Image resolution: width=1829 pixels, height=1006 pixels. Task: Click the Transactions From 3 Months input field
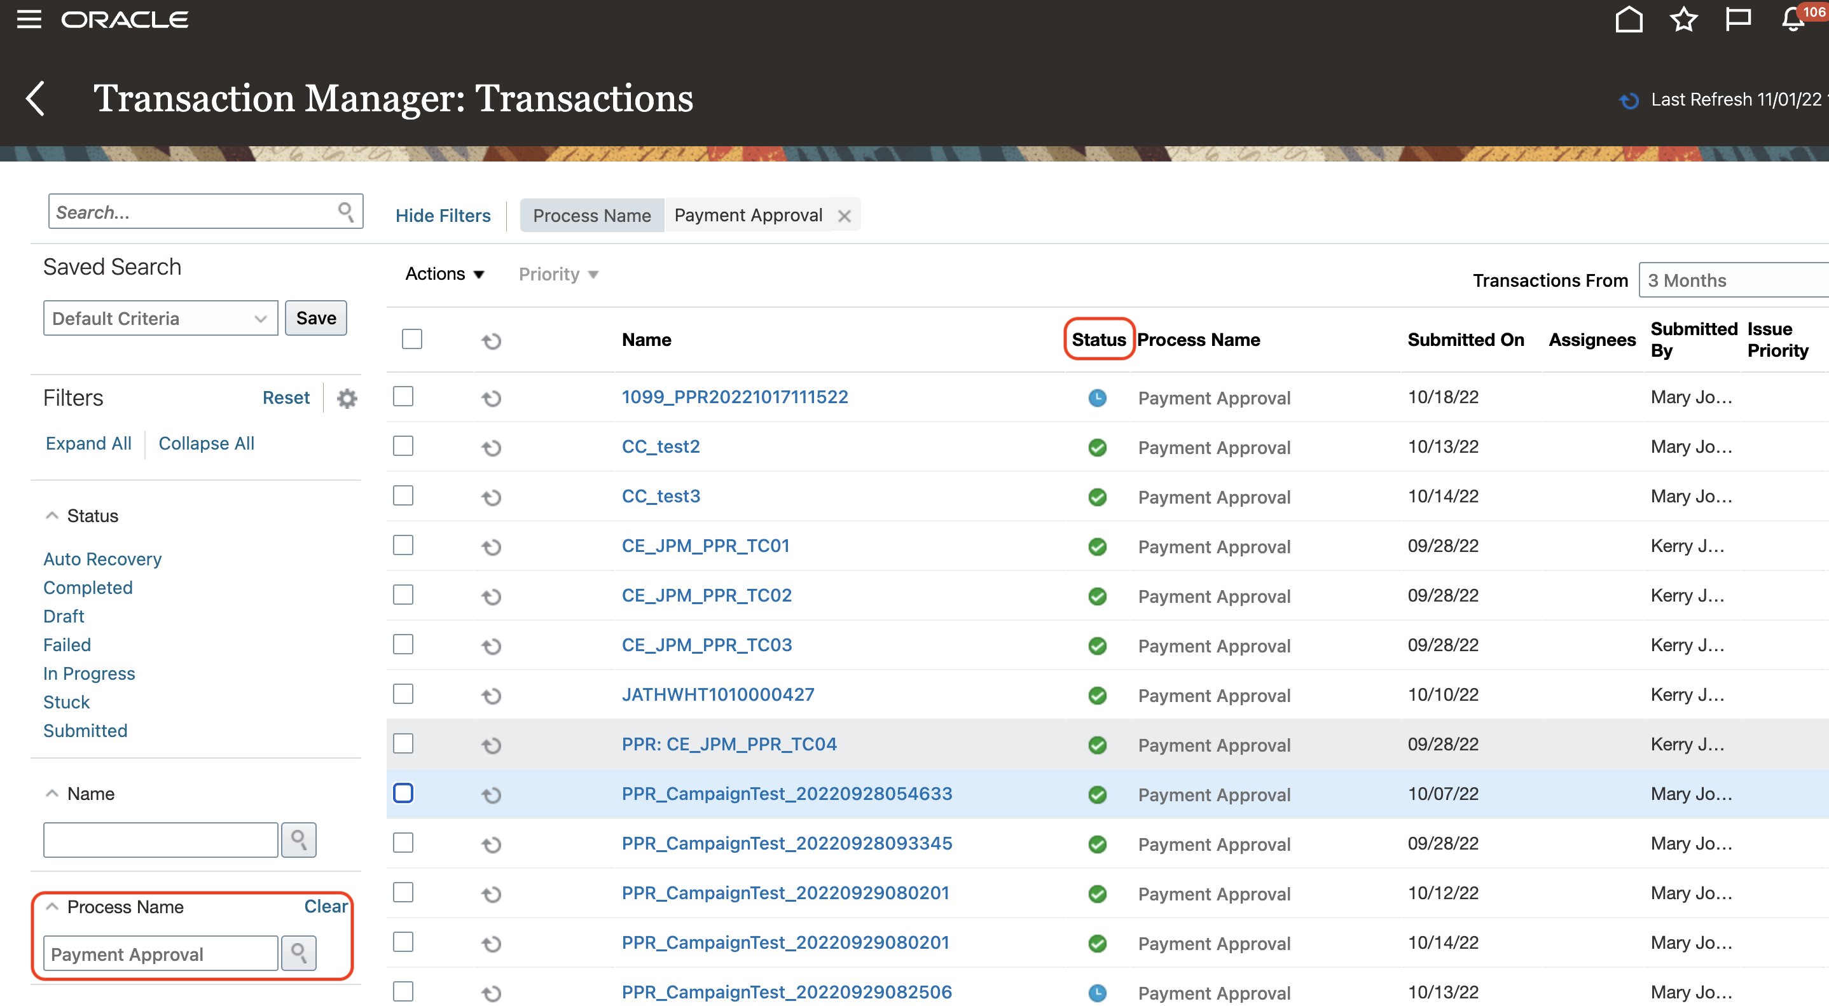1735,279
